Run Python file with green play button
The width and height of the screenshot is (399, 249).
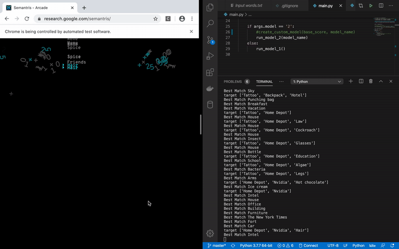click(x=371, y=5)
